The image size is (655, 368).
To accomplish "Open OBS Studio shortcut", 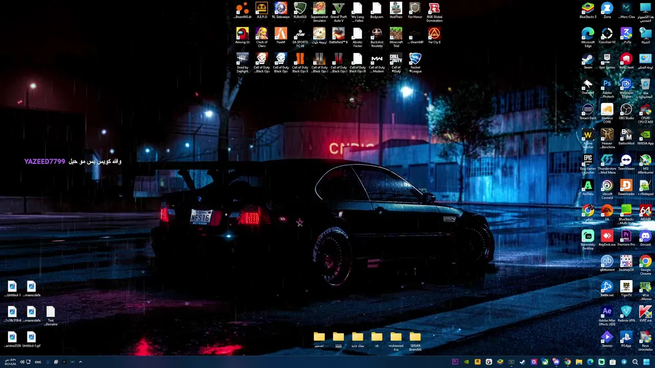I will [x=626, y=112].
